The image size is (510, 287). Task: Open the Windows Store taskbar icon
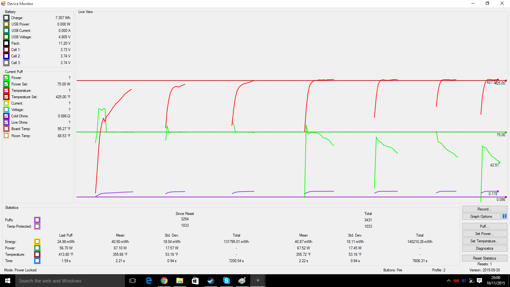195,281
